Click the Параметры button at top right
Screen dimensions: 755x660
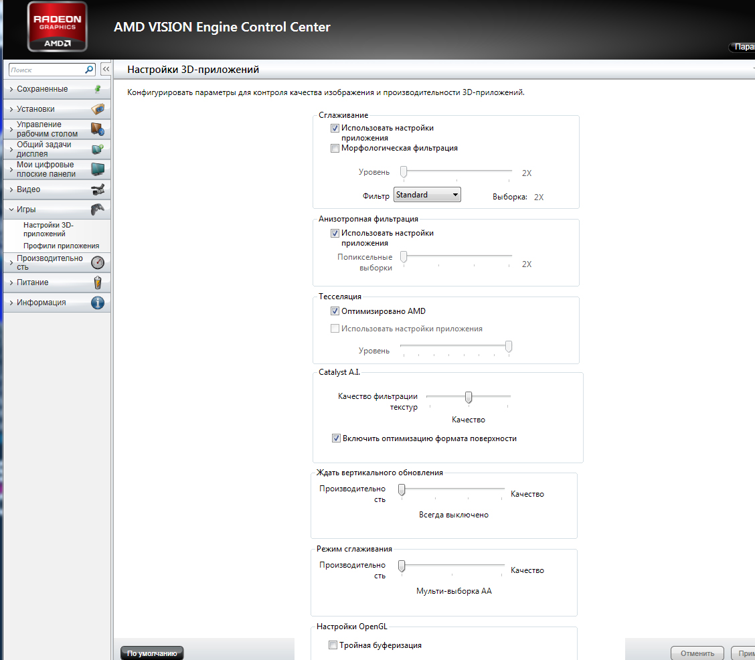click(x=742, y=47)
